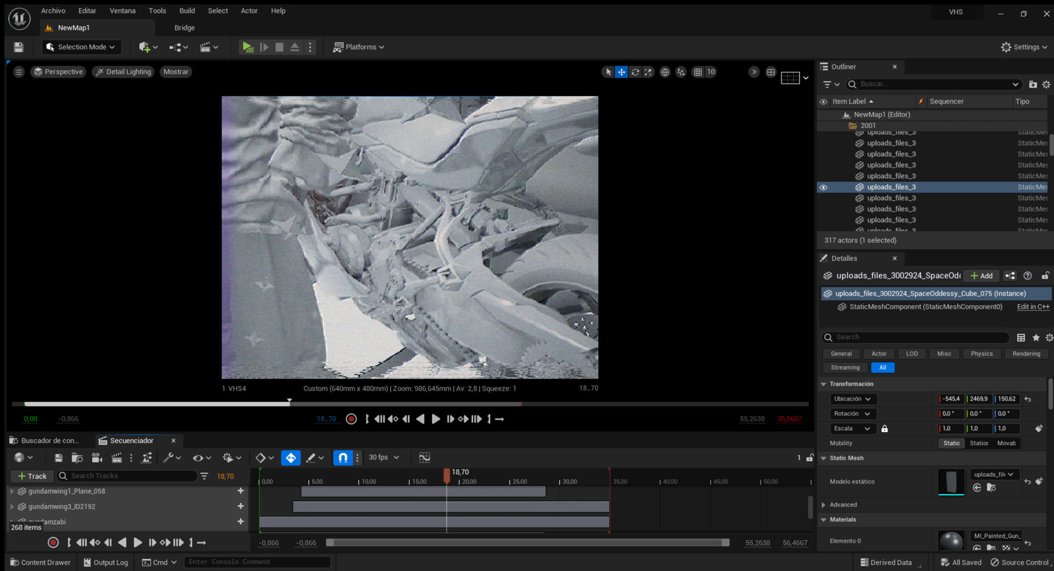Click the Add button in the Details panel

pos(981,276)
